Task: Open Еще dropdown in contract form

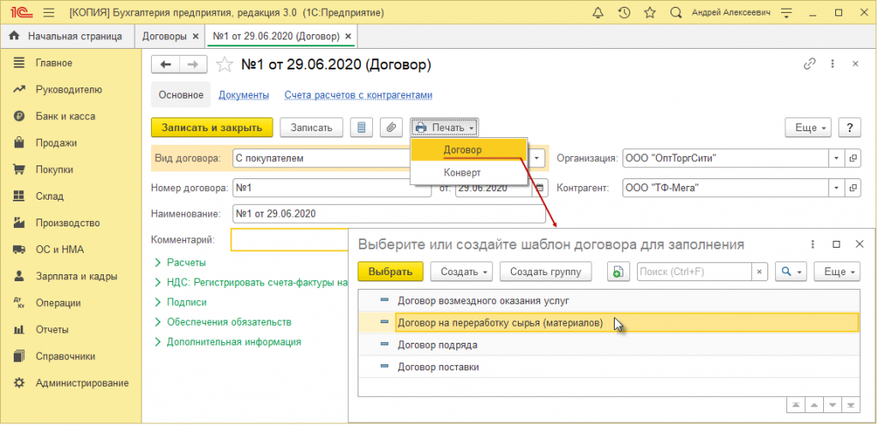Action: 809,128
